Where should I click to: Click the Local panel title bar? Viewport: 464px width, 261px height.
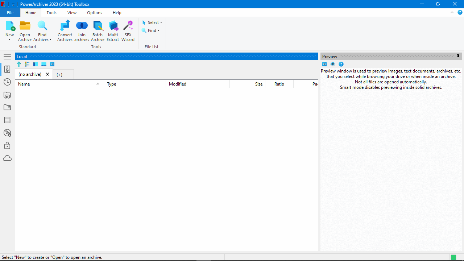pos(166,57)
